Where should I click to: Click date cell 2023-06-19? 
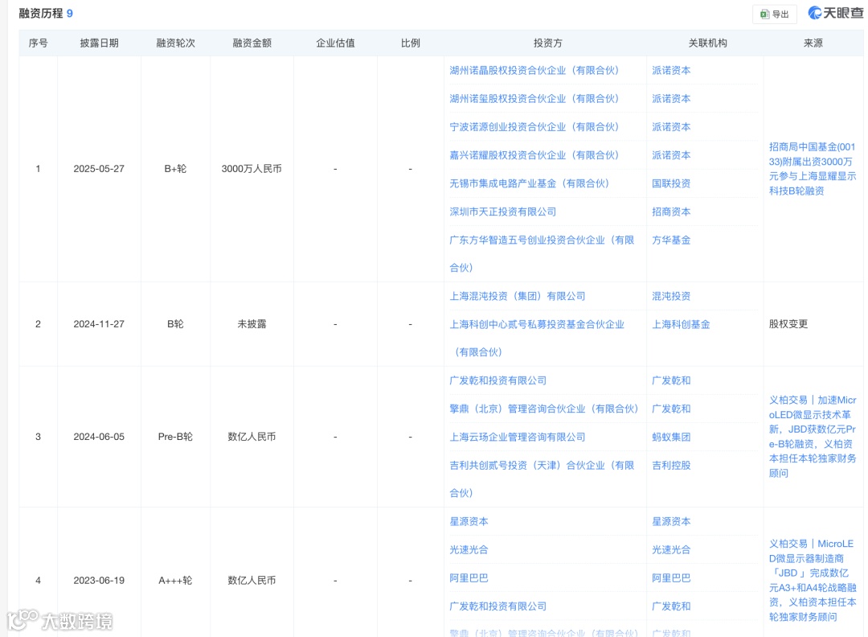(x=99, y=581)
